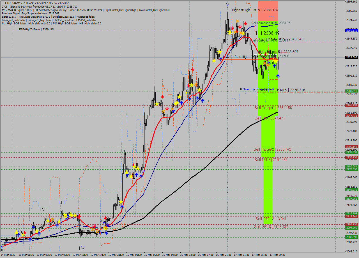This screenshot has width=359, height=258.
Task: Click the blue 2360.115 price tag on axis
Action: point(351,31)
